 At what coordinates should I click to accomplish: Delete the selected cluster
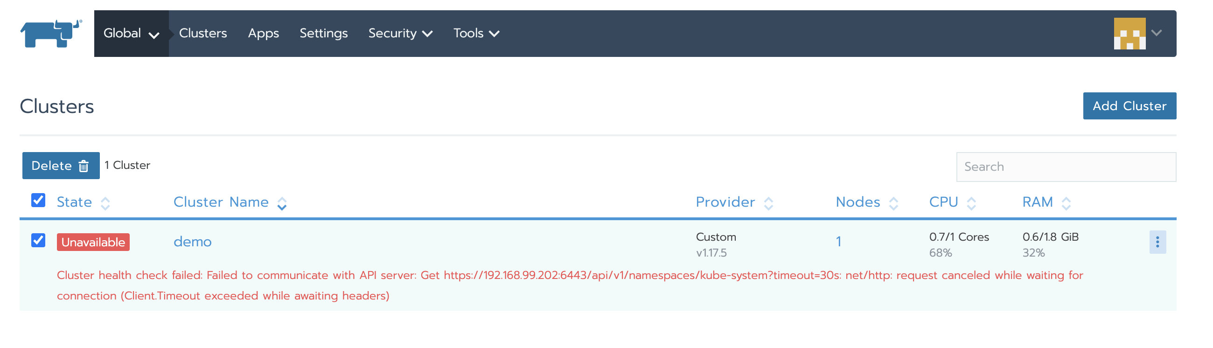coord(61,166)
